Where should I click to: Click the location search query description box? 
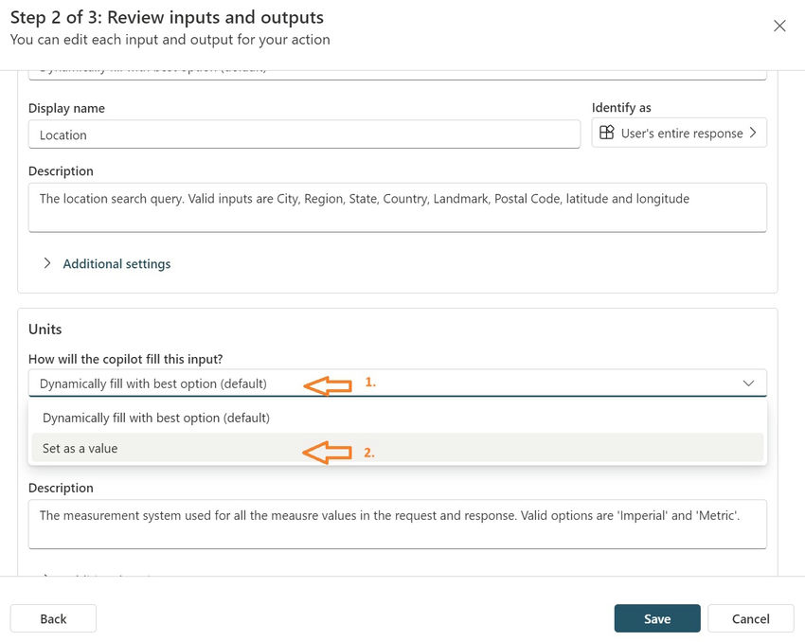tap(397, 207)
